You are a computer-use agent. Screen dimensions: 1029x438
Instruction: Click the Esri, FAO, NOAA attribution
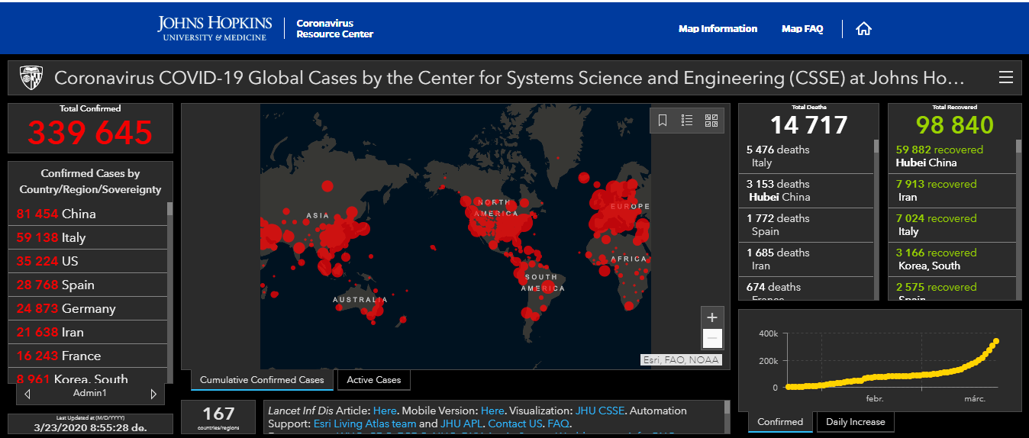680,359
